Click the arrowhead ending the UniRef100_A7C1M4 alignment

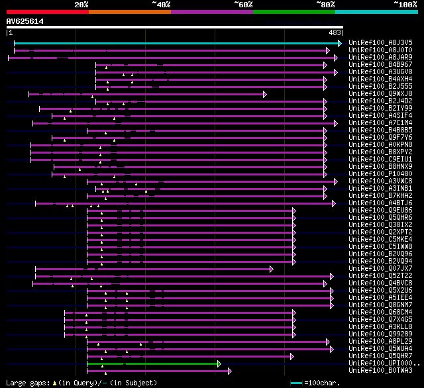(x=336, y=123)
